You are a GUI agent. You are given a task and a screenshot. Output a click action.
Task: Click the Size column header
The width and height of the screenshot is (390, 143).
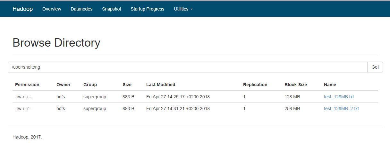tap(127, 85)
